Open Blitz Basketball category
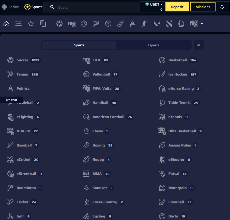The height and width of the screenshot is (220, 230). [180, 131]
